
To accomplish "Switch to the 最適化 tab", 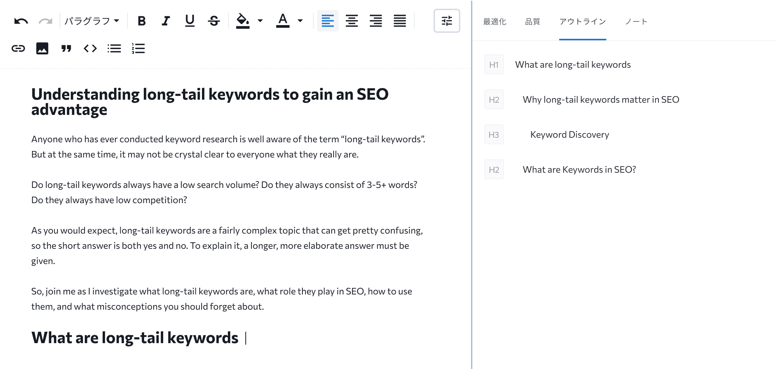I will [495, 22].
